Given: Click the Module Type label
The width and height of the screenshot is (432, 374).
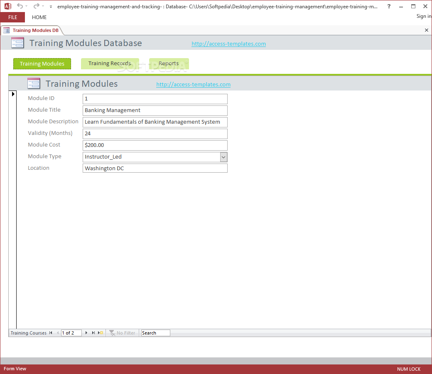Looking at the screenshot, I should coord(44,156).
